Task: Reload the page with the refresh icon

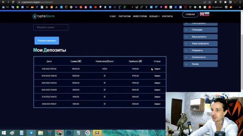Action: [x=13, y=2]
